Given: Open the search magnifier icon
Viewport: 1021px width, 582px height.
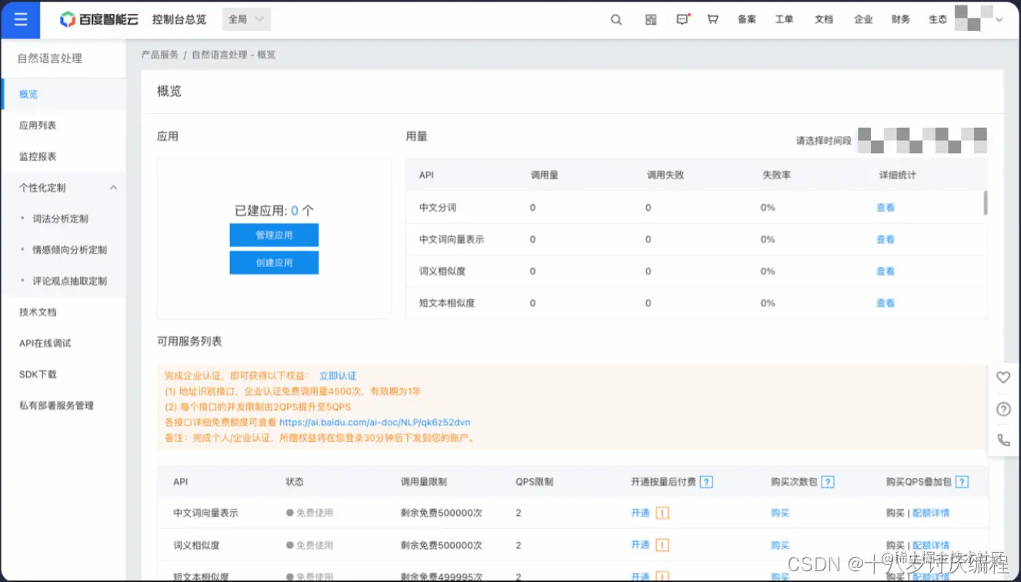Looking at the screenshot, I should [x=615, y=19].
